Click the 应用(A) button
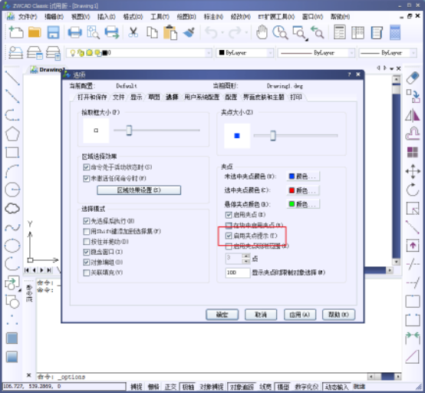This screenshot has height=393, width=425. pos(300,315)
